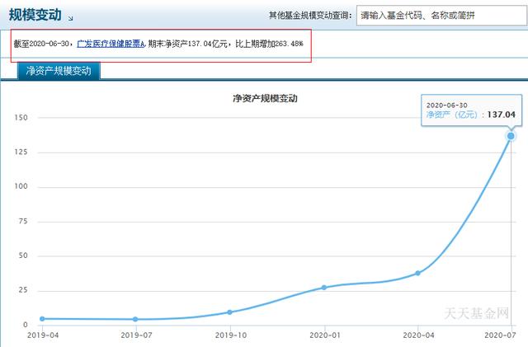Click the 2019-04 x-axis label
The image size is (528, 347).
pos(43,335)
